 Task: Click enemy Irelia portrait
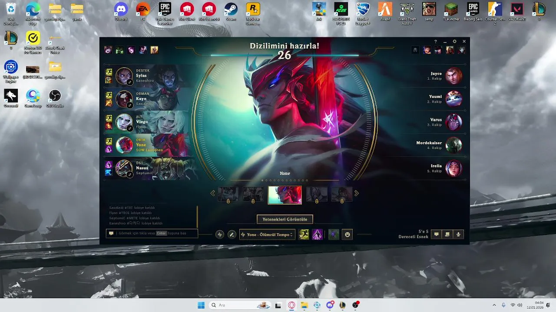[x=454, y=168]
